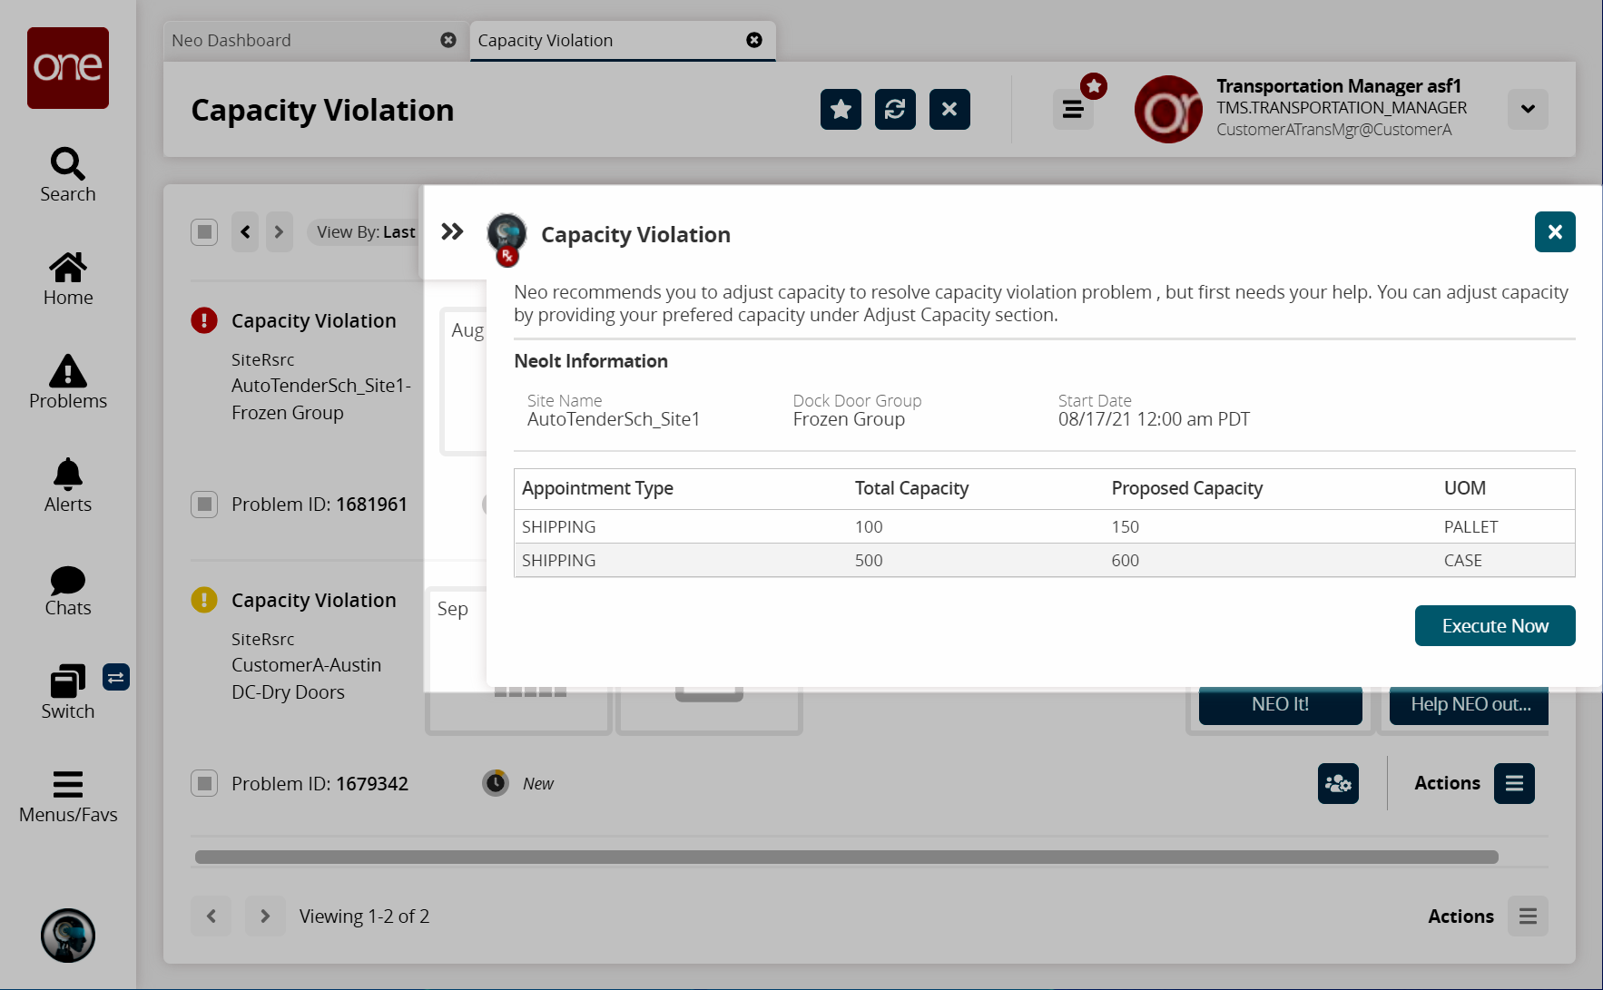Go to the Problems sidebar icon

point(67,382)
